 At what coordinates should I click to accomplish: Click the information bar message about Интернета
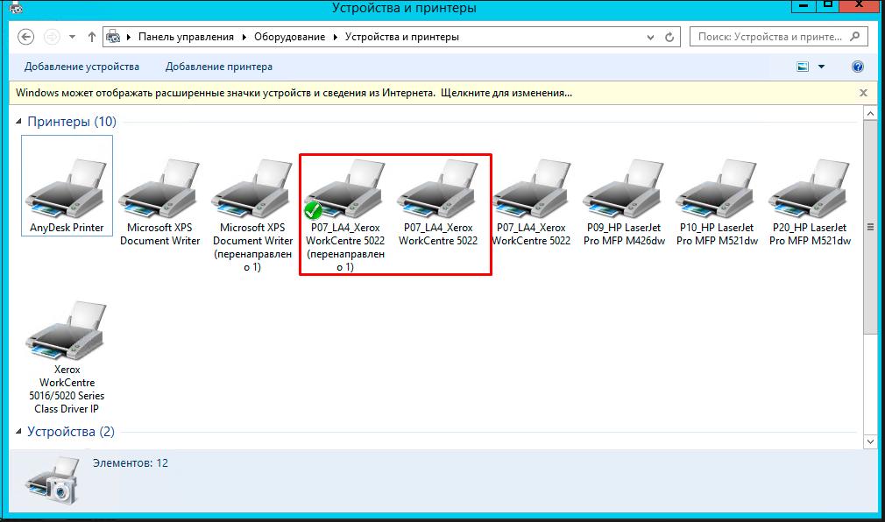tap(294, 93)
